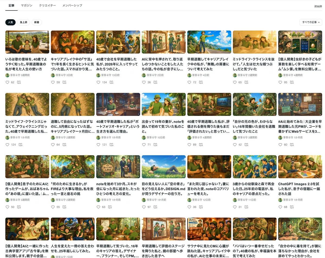325x258 pixels.
Task: Like the 評価される側を降りた article with 89 likes
Action: coord(189,145)
